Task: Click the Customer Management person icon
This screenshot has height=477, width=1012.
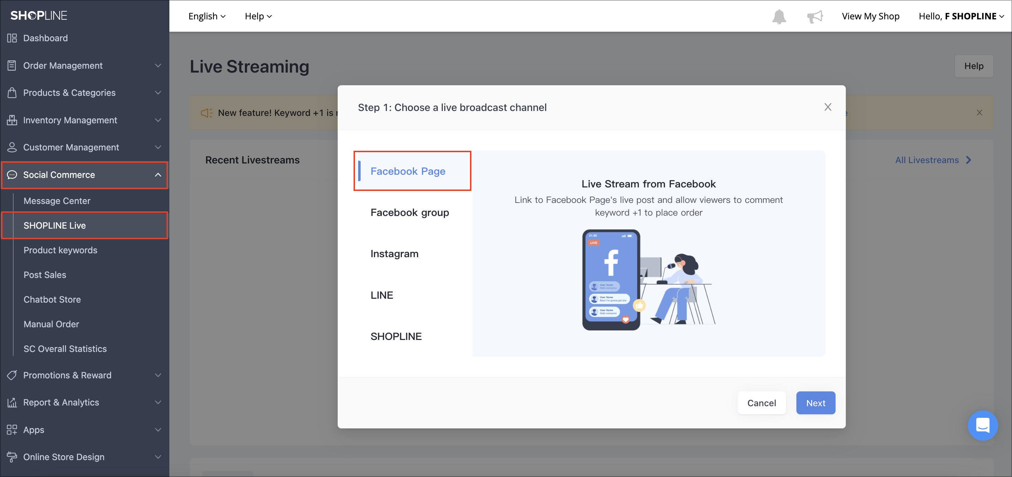Action: point(12,147)
